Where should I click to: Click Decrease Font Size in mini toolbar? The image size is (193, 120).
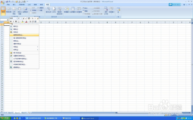coord(26,18)
